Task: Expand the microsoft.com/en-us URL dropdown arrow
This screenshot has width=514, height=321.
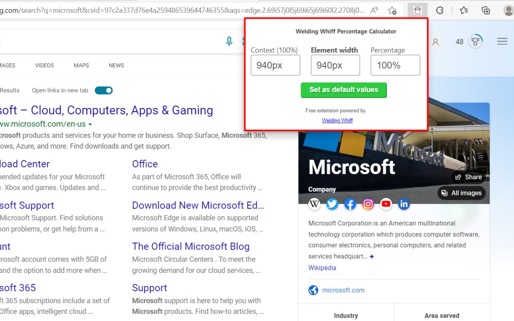Action: [x=90, y=124]
